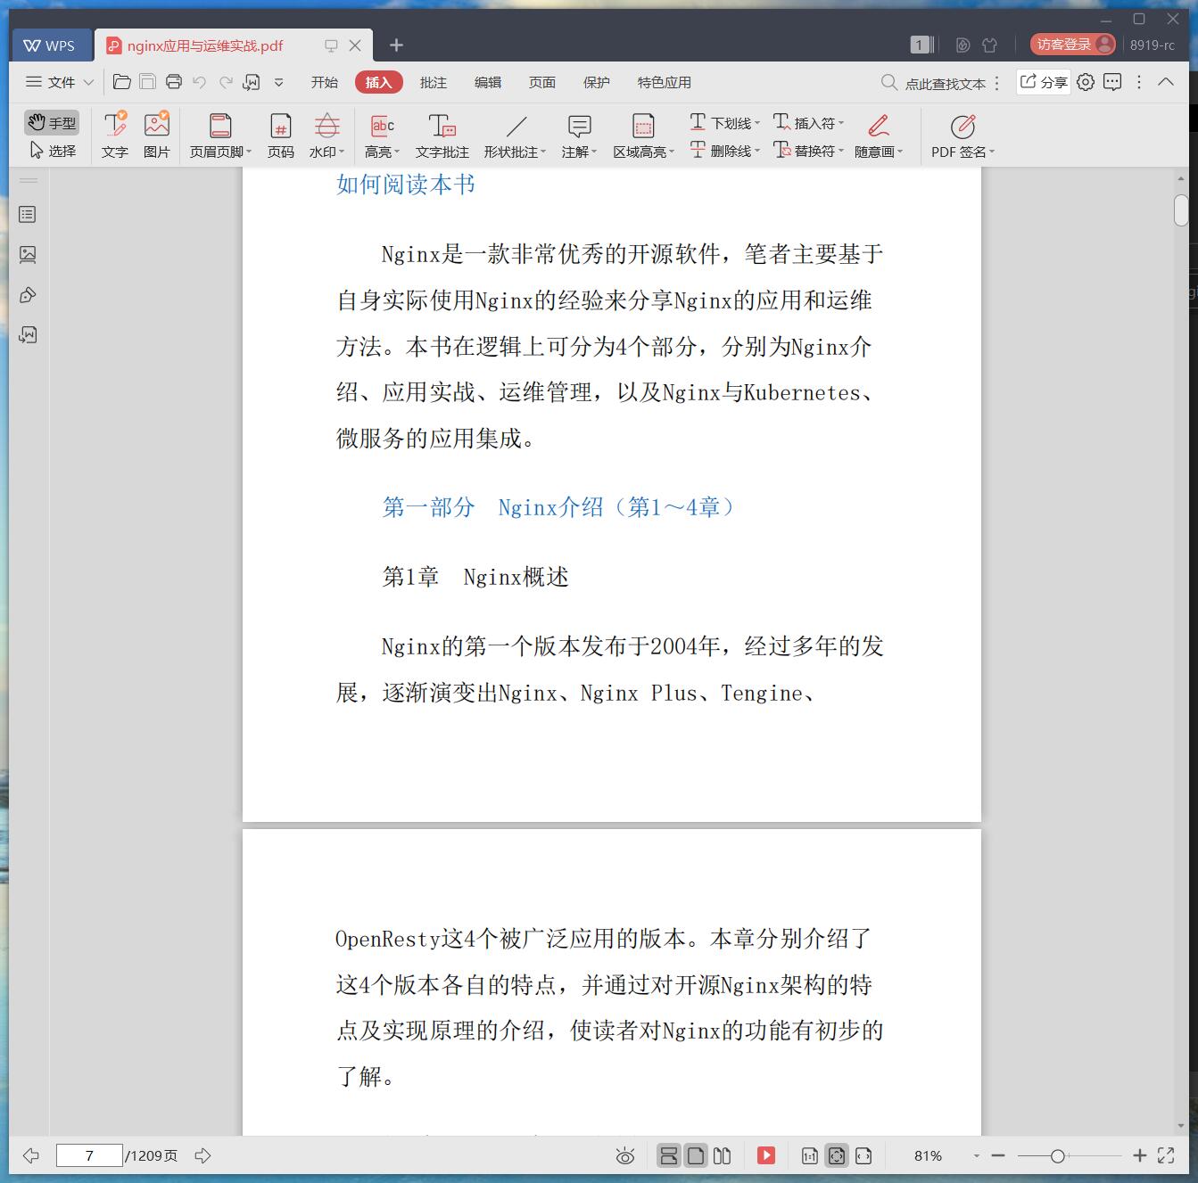Click the feedback chat bubble icon
The width and height of the screenshot is (1198, 1183).
click(1112, 82)
